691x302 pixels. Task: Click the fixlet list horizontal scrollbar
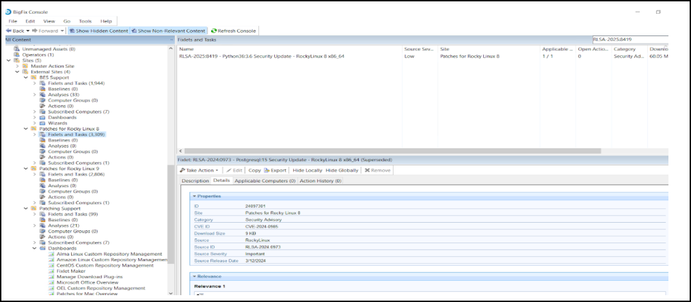pyautogui.click(x=390, y=150)
